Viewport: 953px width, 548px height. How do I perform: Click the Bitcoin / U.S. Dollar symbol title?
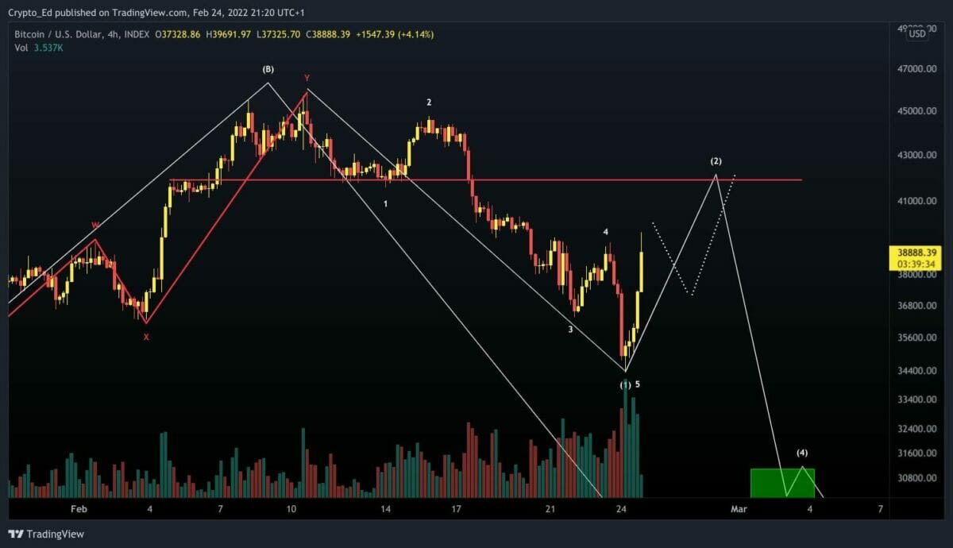pos(61,34)
